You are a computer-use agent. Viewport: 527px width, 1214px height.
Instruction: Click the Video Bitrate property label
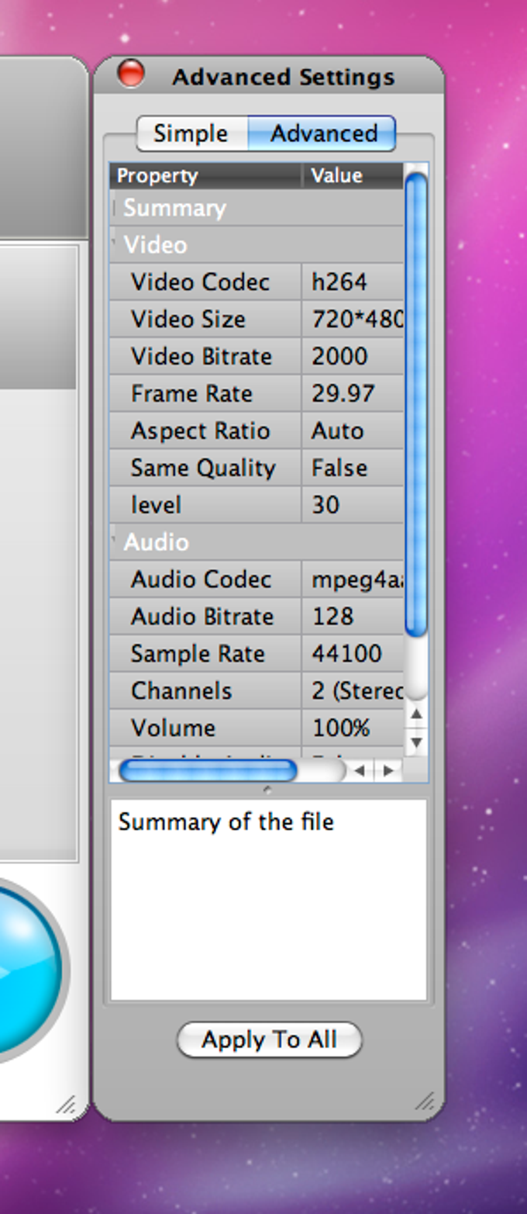coord(201,356)
